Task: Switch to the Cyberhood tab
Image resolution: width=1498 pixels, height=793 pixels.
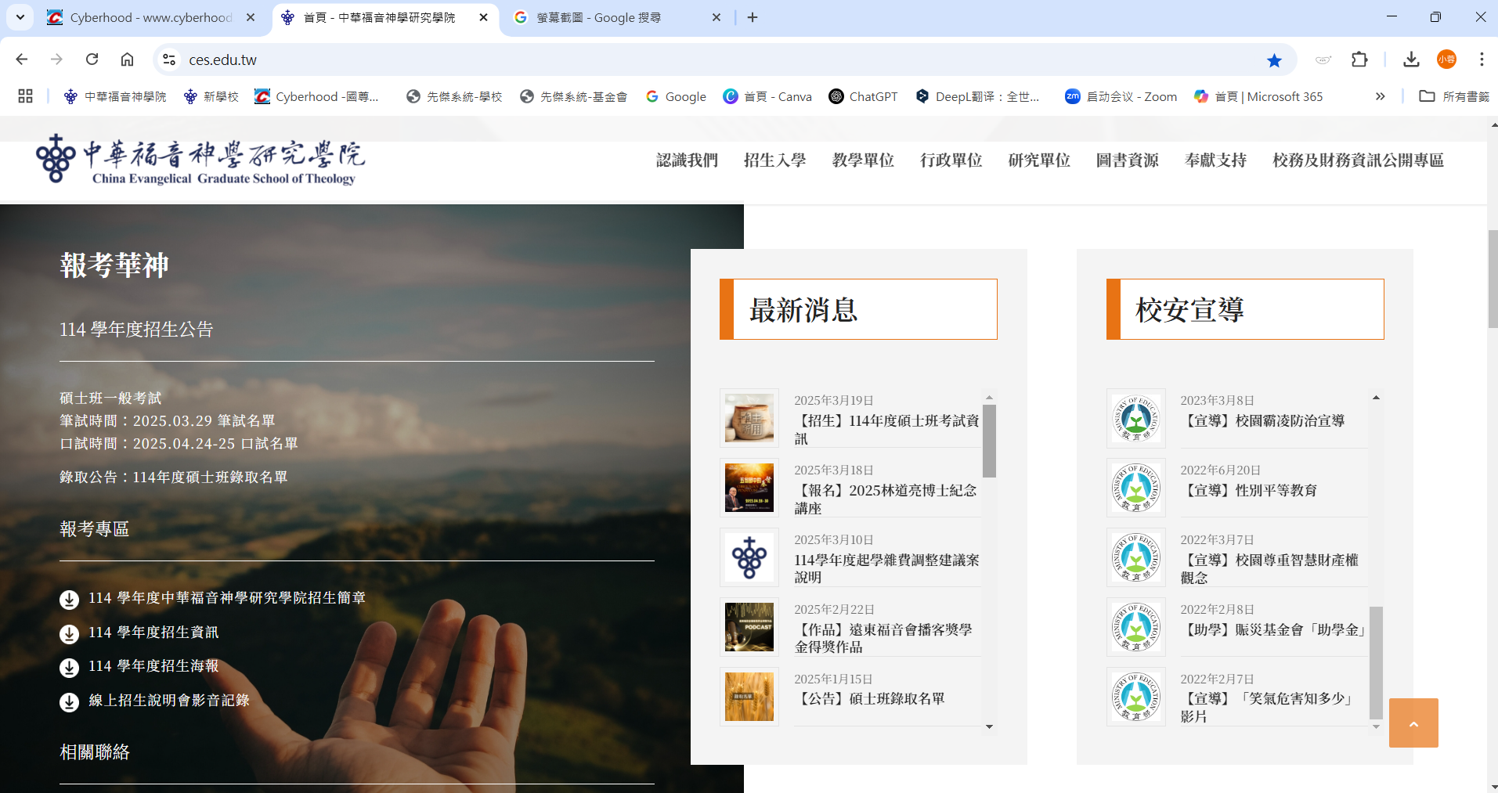Action: [152, 17]
